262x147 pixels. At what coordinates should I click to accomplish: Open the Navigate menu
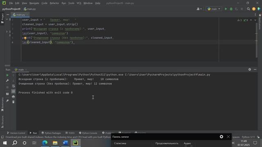[x=34, y=3]
